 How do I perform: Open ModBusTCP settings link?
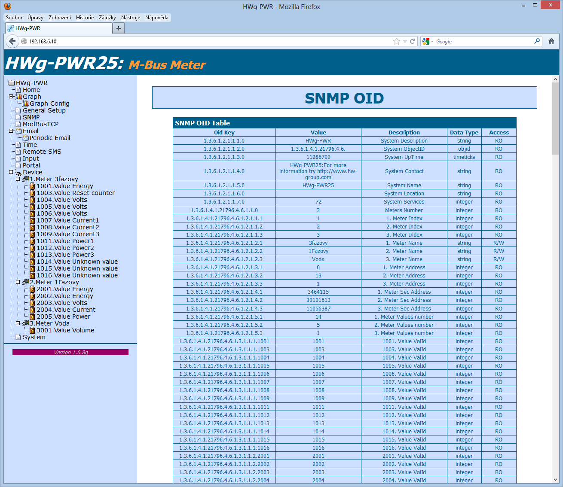(40, 124)
